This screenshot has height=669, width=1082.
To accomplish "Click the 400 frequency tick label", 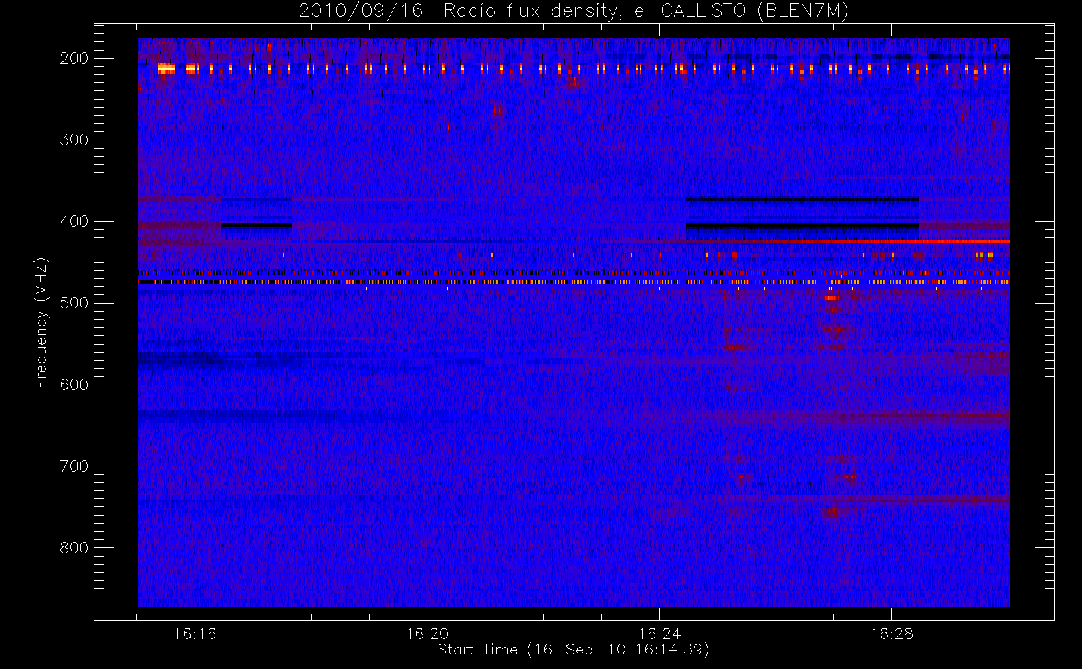I will (x=74, y=221).
